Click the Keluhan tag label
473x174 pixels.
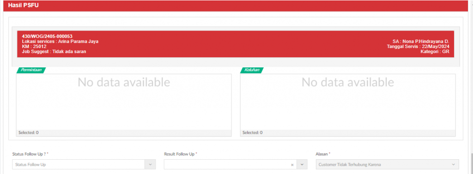252,70
